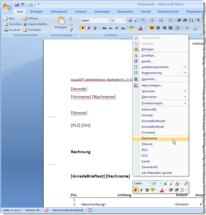Click the Office button
Image resolution: width=206 pixels, height=215 pixels.
(7, 7)
